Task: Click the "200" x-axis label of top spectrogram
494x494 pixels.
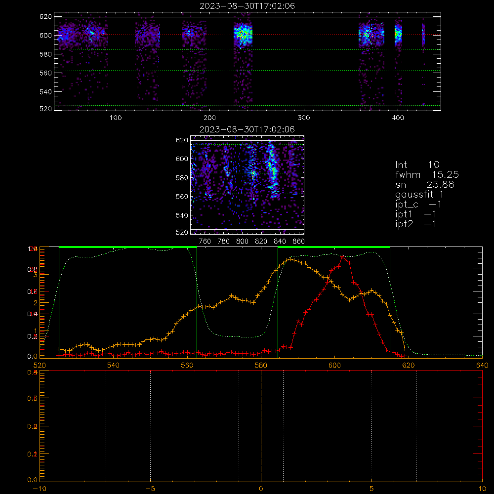Action: click(209, 118)
